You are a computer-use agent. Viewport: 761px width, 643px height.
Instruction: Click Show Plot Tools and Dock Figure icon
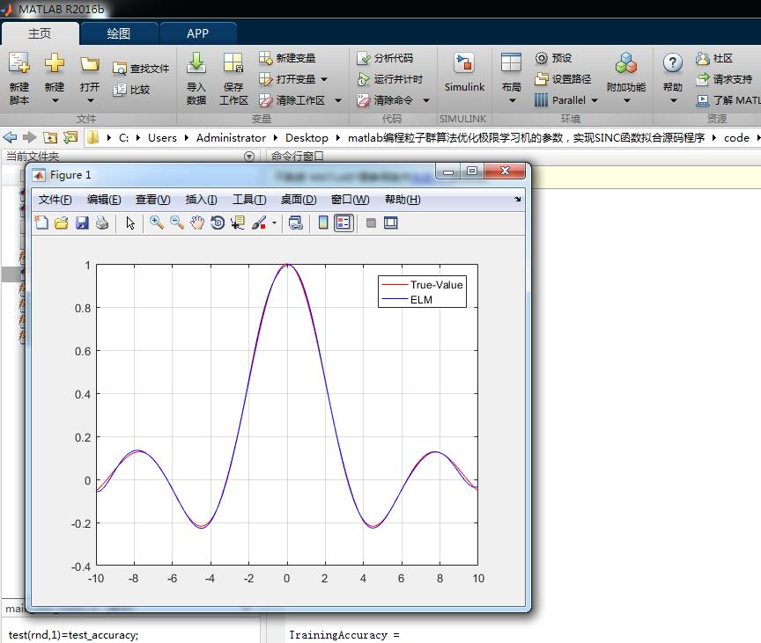(x=391, y=223)
